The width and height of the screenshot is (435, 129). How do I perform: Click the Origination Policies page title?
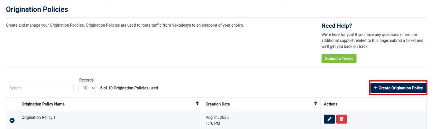[x=37, y=9]
